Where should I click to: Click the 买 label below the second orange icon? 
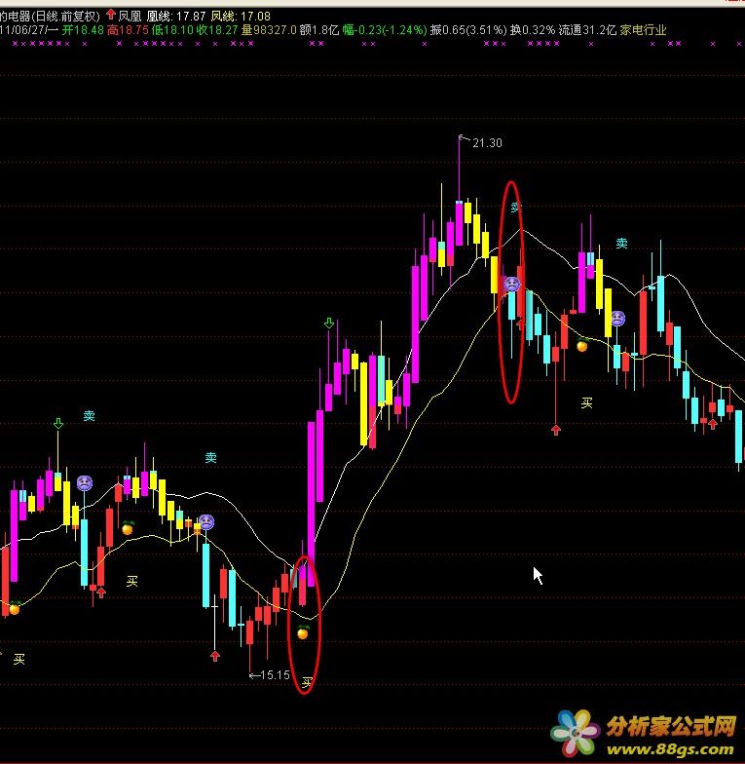(132, 581)
